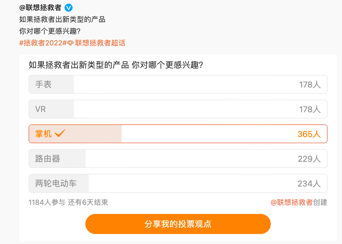Viewport: 342px width, 244px height.
Task: Open the 联想拯救者超话 super-topic link
Action: pos(100,43)
